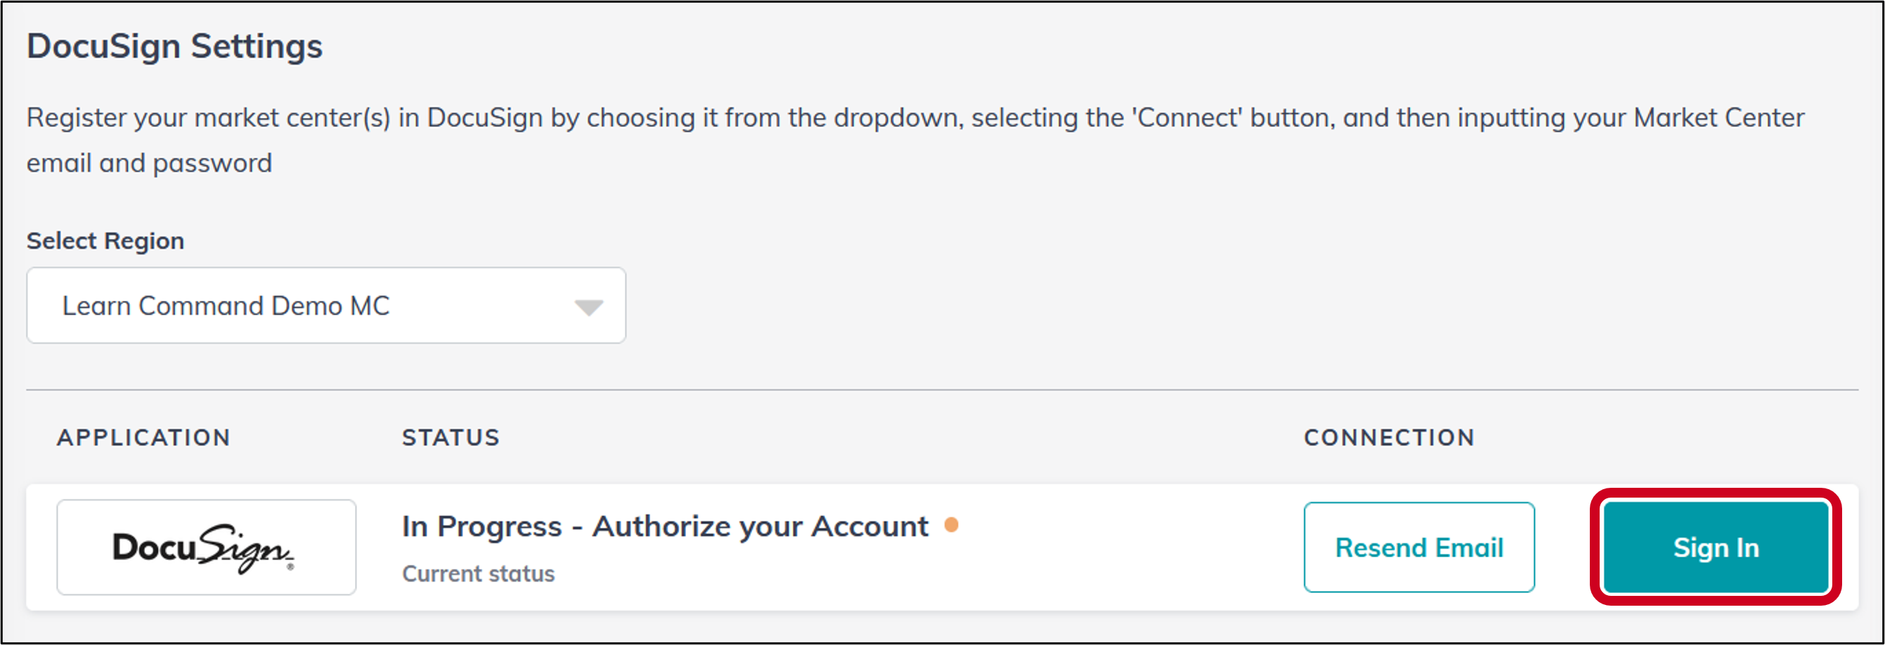1885x645 pixels.
Task: Select the Learn Command Demo MC text
Action: (x=227, y=305)
